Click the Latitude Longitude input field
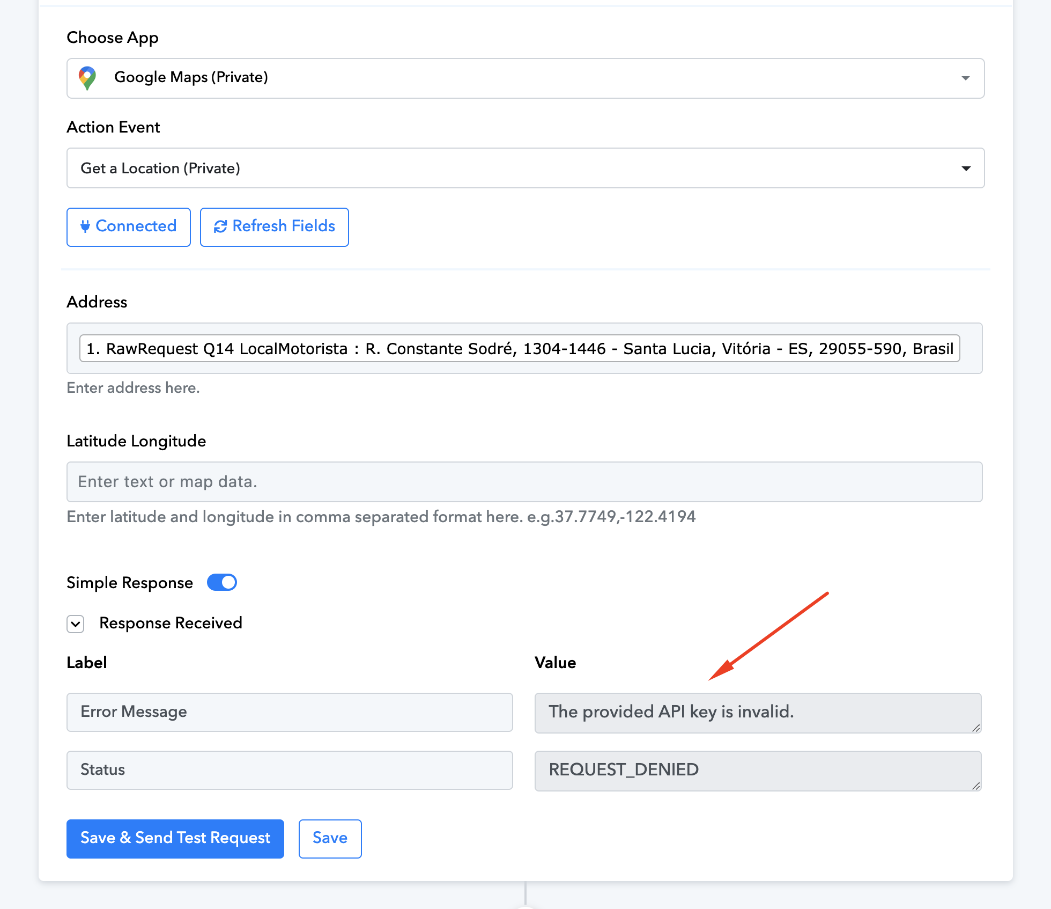This screenshot has height=909, width=1051. point(524,482)
